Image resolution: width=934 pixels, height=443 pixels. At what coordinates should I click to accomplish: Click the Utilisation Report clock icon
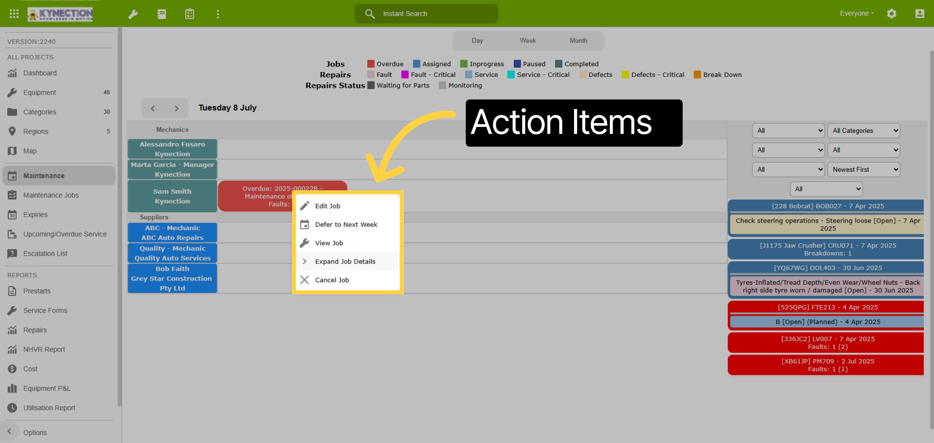tap(12, 408)
